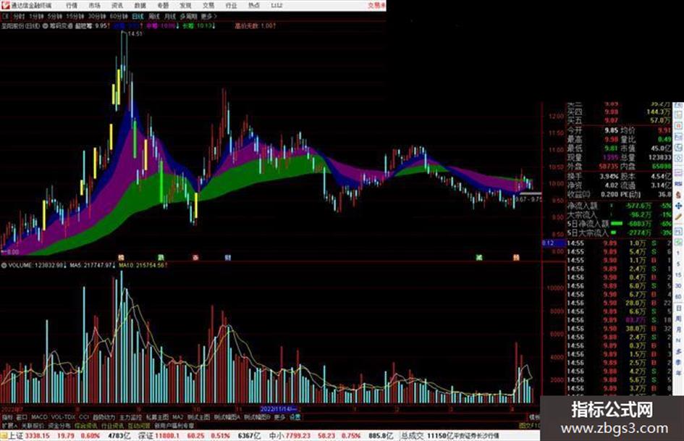The image size is (684, 441).
Task: Select the 日线 daily chart tab
Action: pos(138,17)
